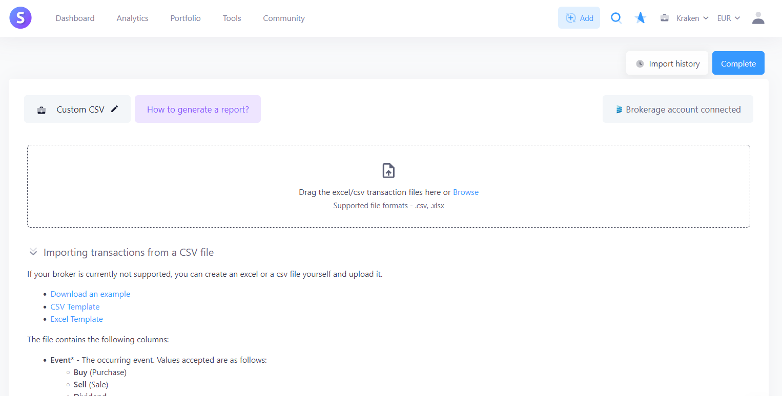Viewport: 782px width, 396px height.
Task: Collapse Importing transactions from a CSV file section
Action: 33,252
